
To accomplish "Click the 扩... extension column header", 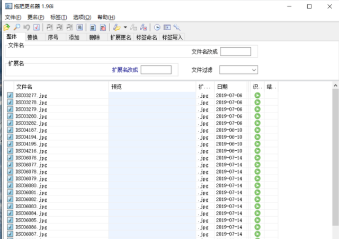I will click(205, 87).
